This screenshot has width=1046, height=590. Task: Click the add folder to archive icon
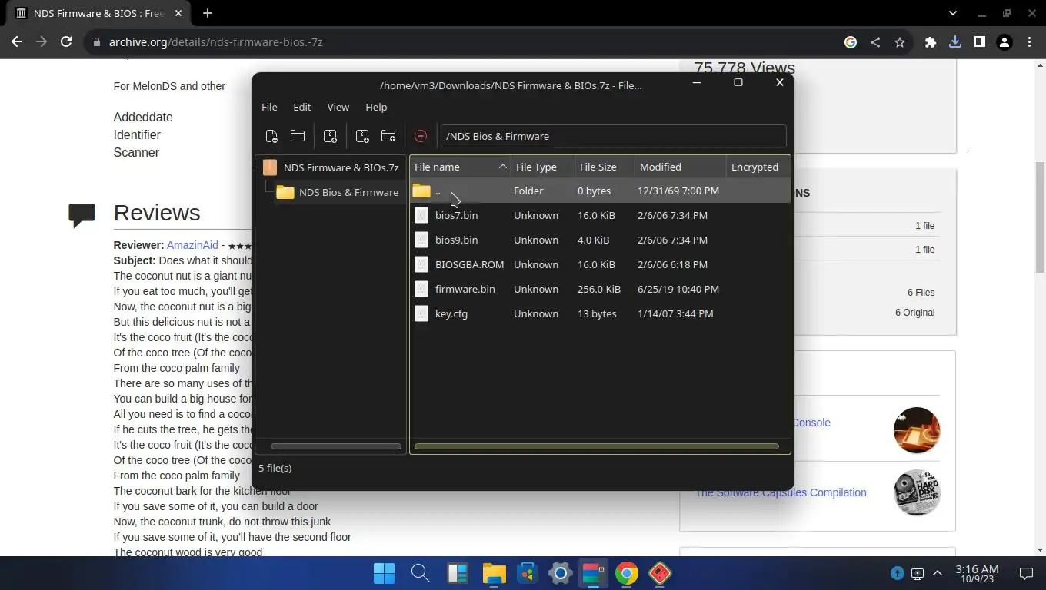(x=388, y=136)
